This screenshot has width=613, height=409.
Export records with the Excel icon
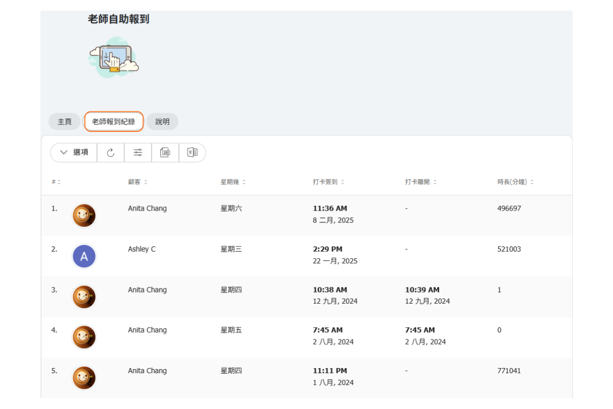(192, 152)
